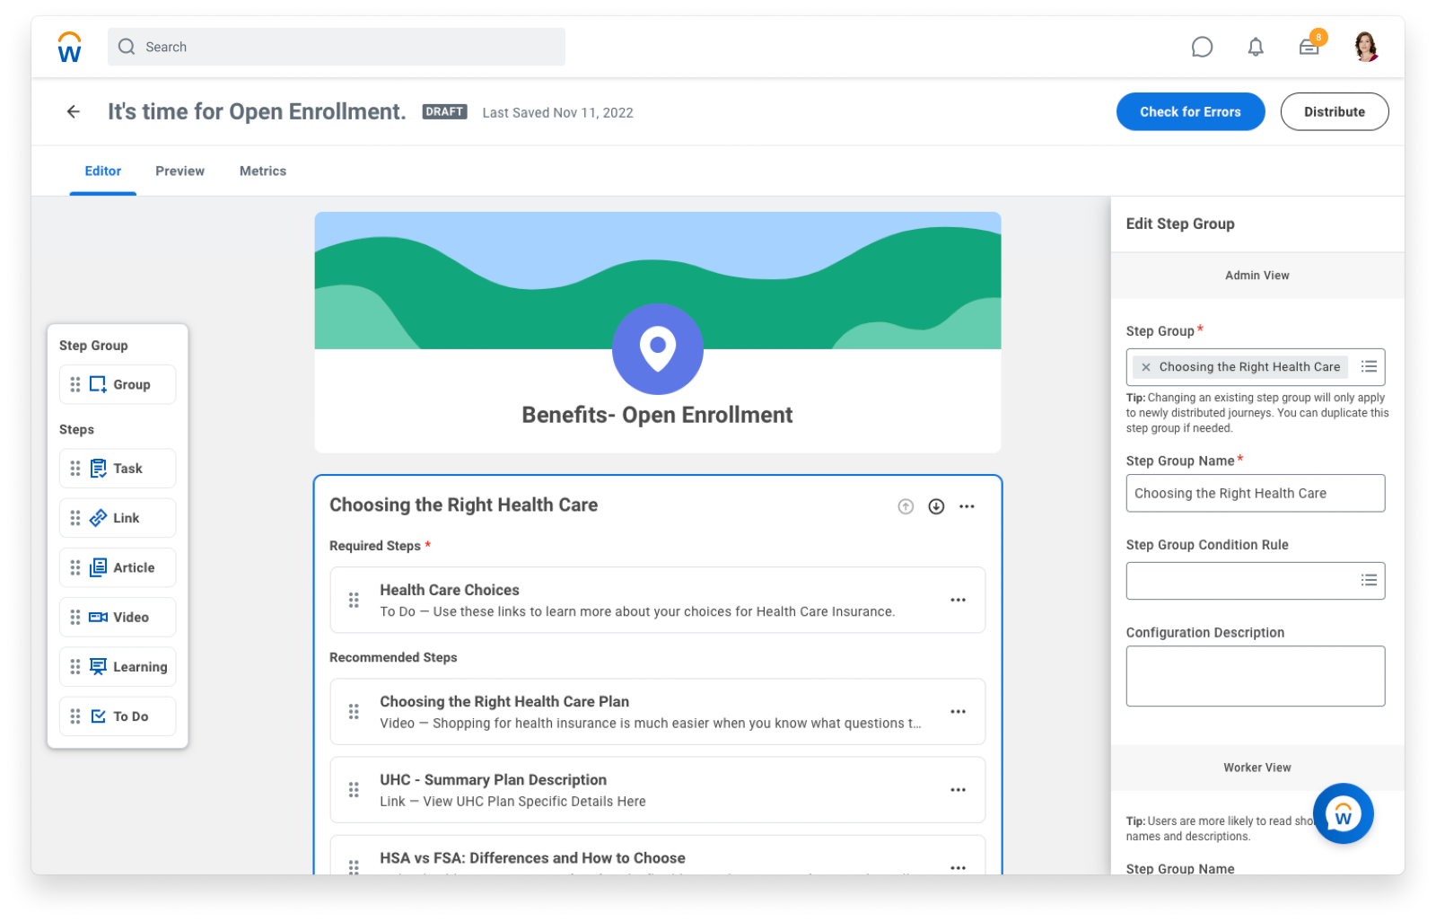Click the Check for Errors button
This screenshot has width=1436, height=922.
[x=1190, y=112]
